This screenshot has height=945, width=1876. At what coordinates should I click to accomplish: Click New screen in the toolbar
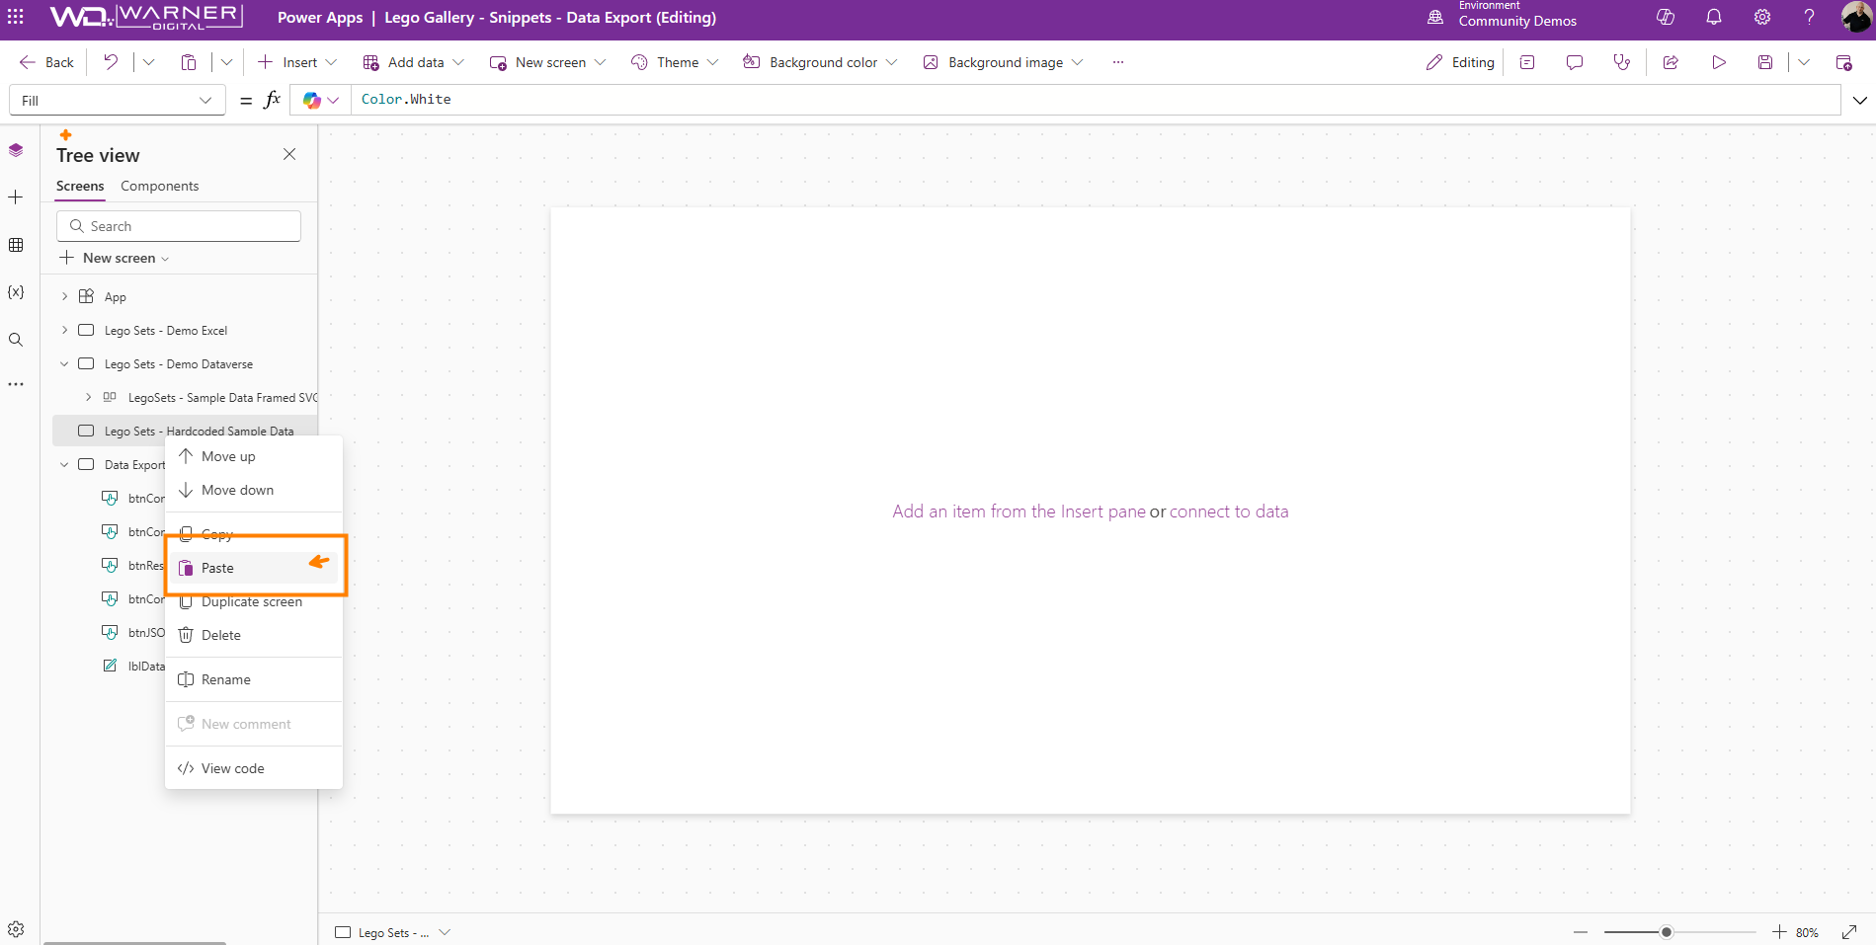[x=548, y=62]
